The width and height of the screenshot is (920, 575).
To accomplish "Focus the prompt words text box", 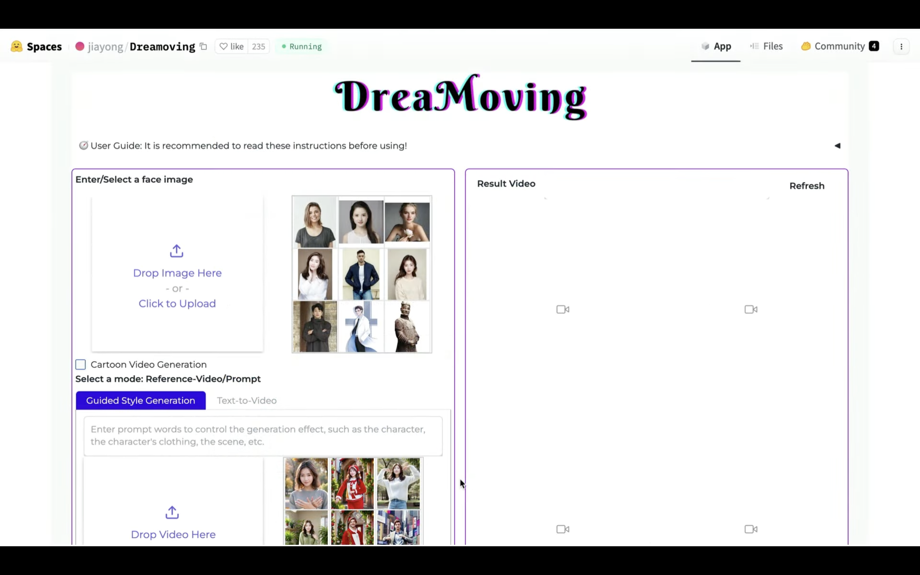I will (x=263, y=436).
